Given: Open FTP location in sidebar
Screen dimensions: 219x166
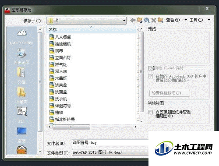Looking at the screenshot, I should click(21, 115).
